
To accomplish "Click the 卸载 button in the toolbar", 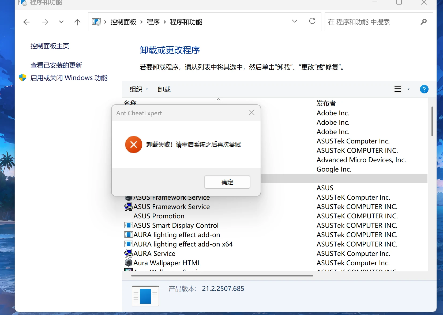I will [x=164, y=89].
